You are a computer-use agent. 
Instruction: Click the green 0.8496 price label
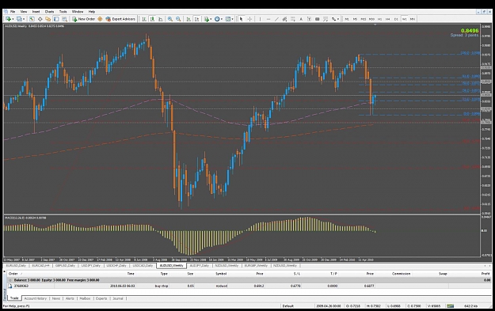470,31
